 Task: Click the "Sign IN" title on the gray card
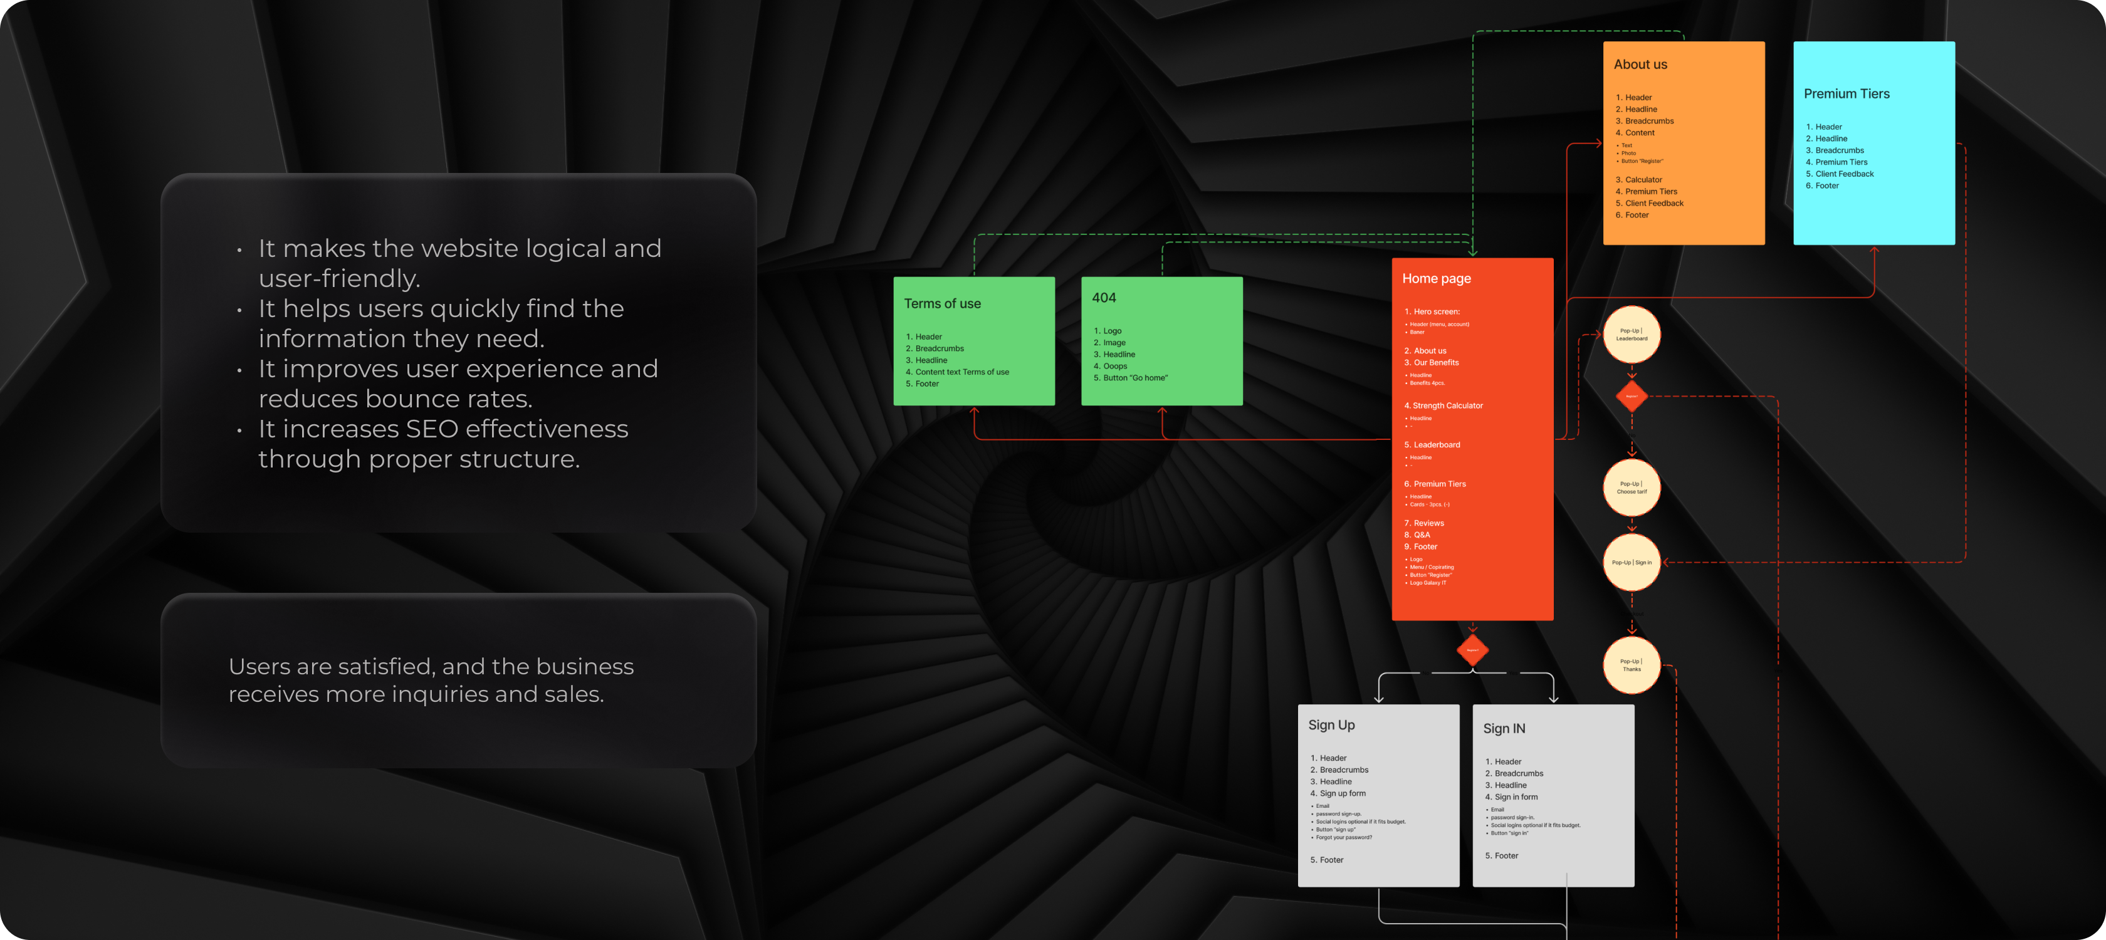point(1504,728)
